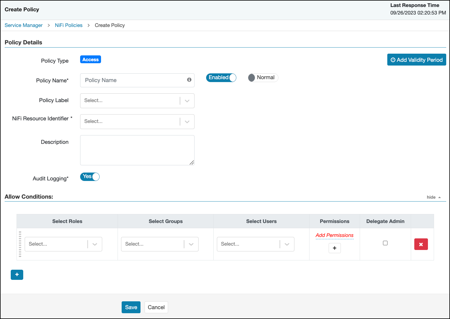
Task: Disable the Enabled policy toggle
Action: [x=221, y=77]
